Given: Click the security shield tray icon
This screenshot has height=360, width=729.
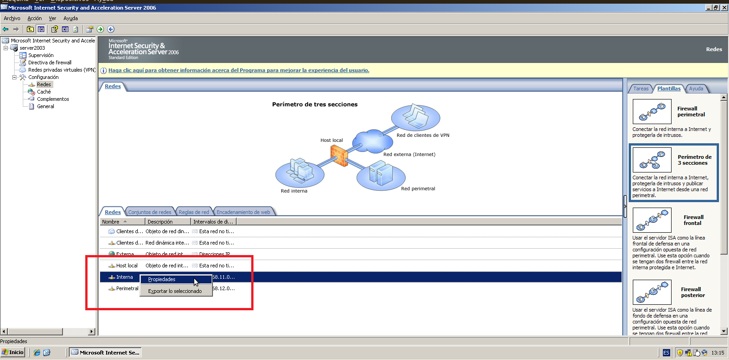Looking at the screenshot, I should point(680,353).
